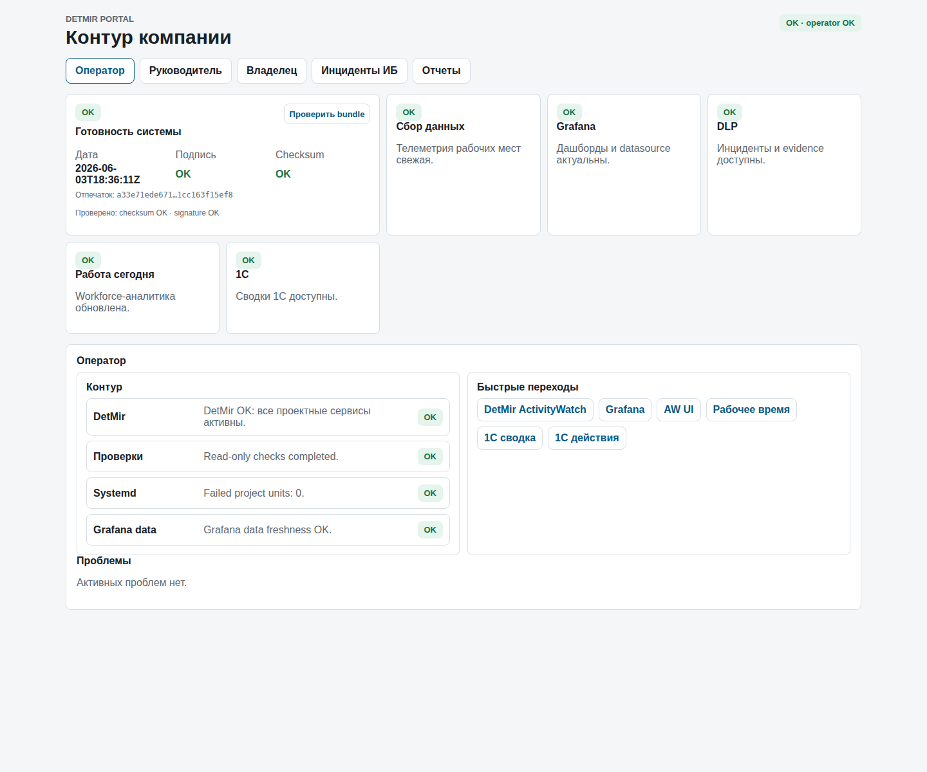Open the Отчеты tab
Screen dimensions: 927x772
tap(442, 71)
